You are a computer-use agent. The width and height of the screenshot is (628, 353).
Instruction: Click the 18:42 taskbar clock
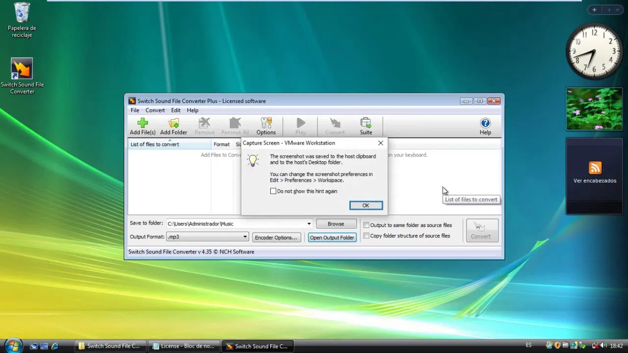617,346
